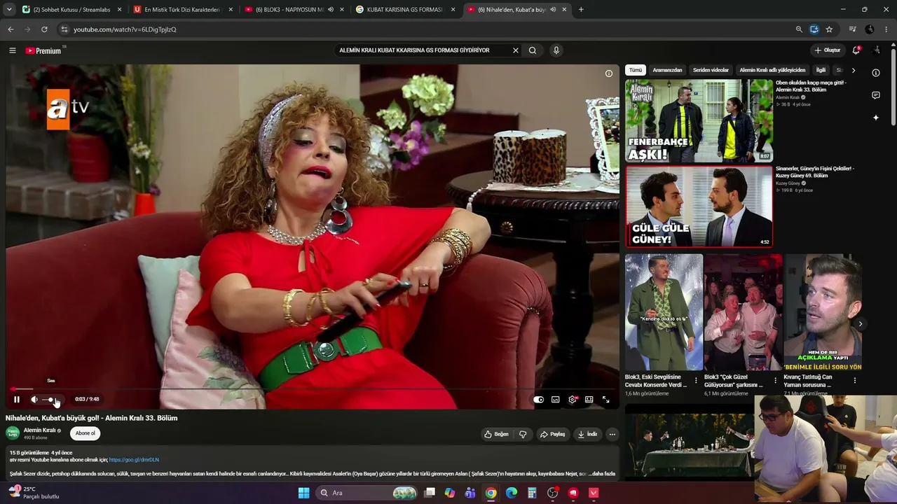Screen dimensions: 897x504
Task: Select the Alemin Kralı adlı yükleyiciden chip
Action: (x=772, y=70)
